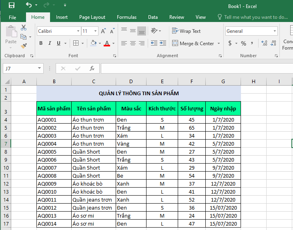The width and height of the screenshot is (293, 230).
Task: Open the font size 11 dropdown
Action: [x=95, y=31]
